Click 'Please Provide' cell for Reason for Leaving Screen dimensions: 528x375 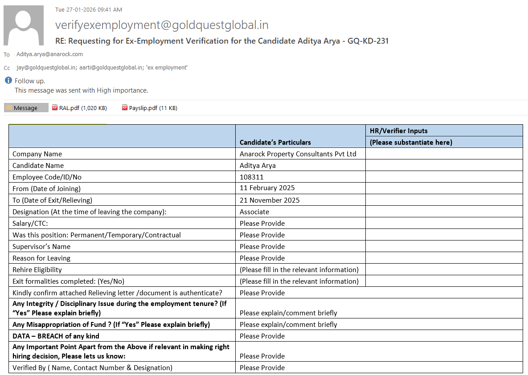tap(262, 258)
